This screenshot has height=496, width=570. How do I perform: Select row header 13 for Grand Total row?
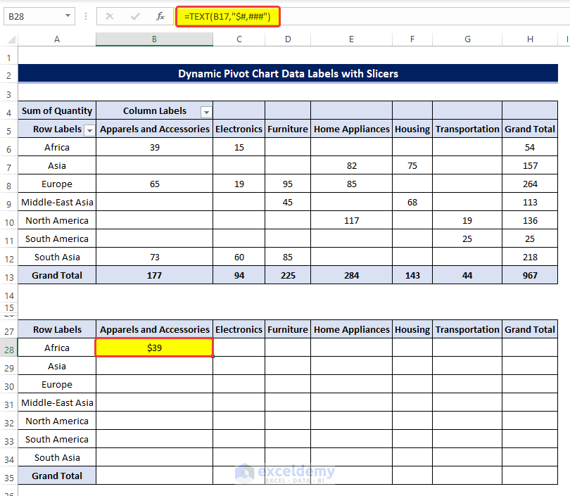(8, 275)
